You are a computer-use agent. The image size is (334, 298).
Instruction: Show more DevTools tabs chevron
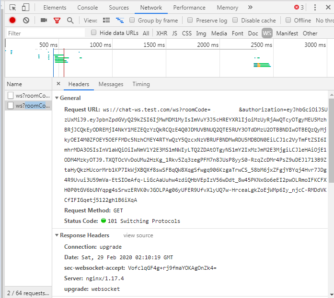point(250,8)
